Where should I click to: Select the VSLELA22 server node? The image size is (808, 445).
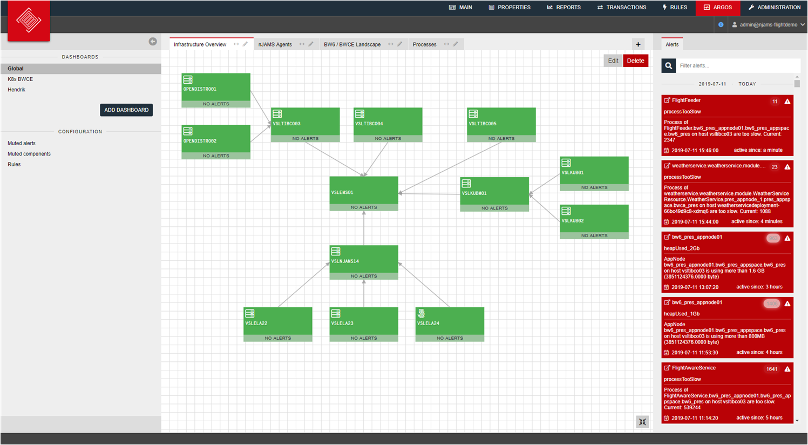tap(278, 325)
